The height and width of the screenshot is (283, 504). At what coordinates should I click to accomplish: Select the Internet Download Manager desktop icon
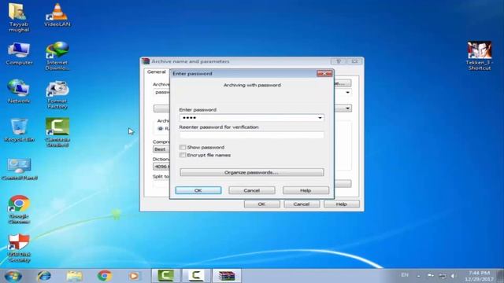tap(57, 56)
